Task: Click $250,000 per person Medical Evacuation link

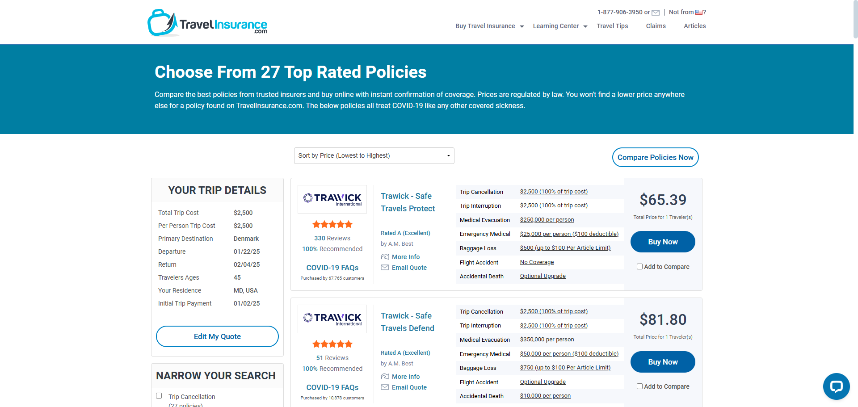Action: [547, 220]
